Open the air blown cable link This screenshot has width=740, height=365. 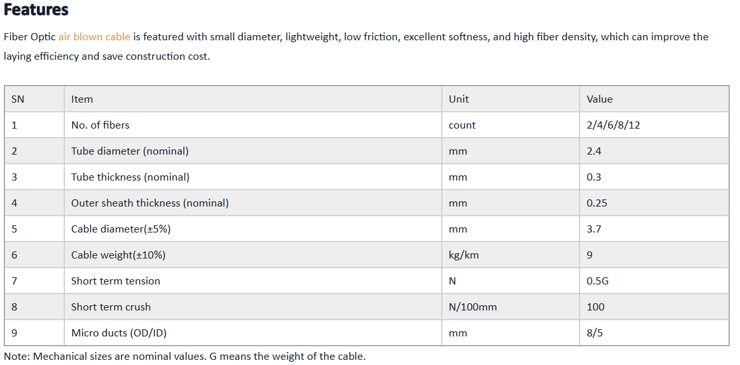coord(94,37)
